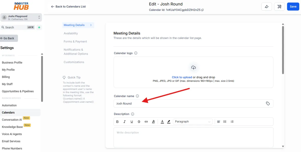Image resolution: width=301 pixels, height=152 pixels.
Task: Apply text highlight color with the marker icon
Action: [x=169, y=121]
